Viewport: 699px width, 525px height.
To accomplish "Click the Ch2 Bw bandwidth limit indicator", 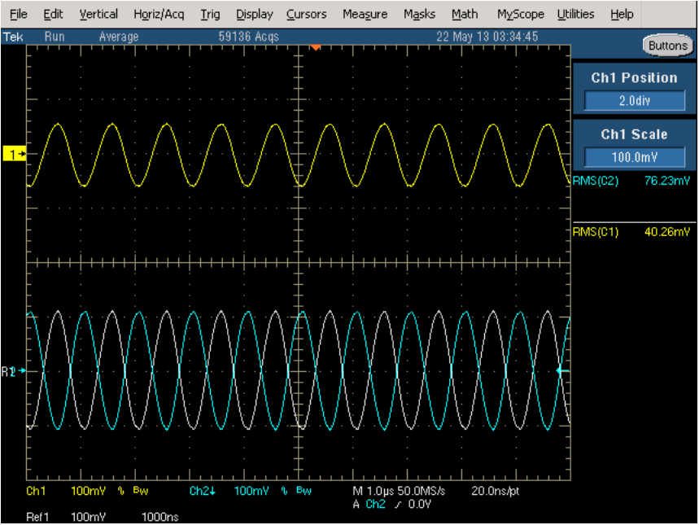I will click(x=304, y=491).
